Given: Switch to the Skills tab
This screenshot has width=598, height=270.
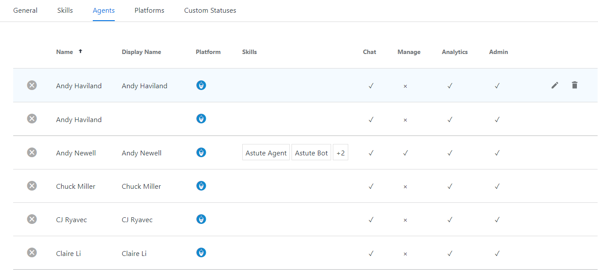Looking at the screenshot, I should 65,11.
